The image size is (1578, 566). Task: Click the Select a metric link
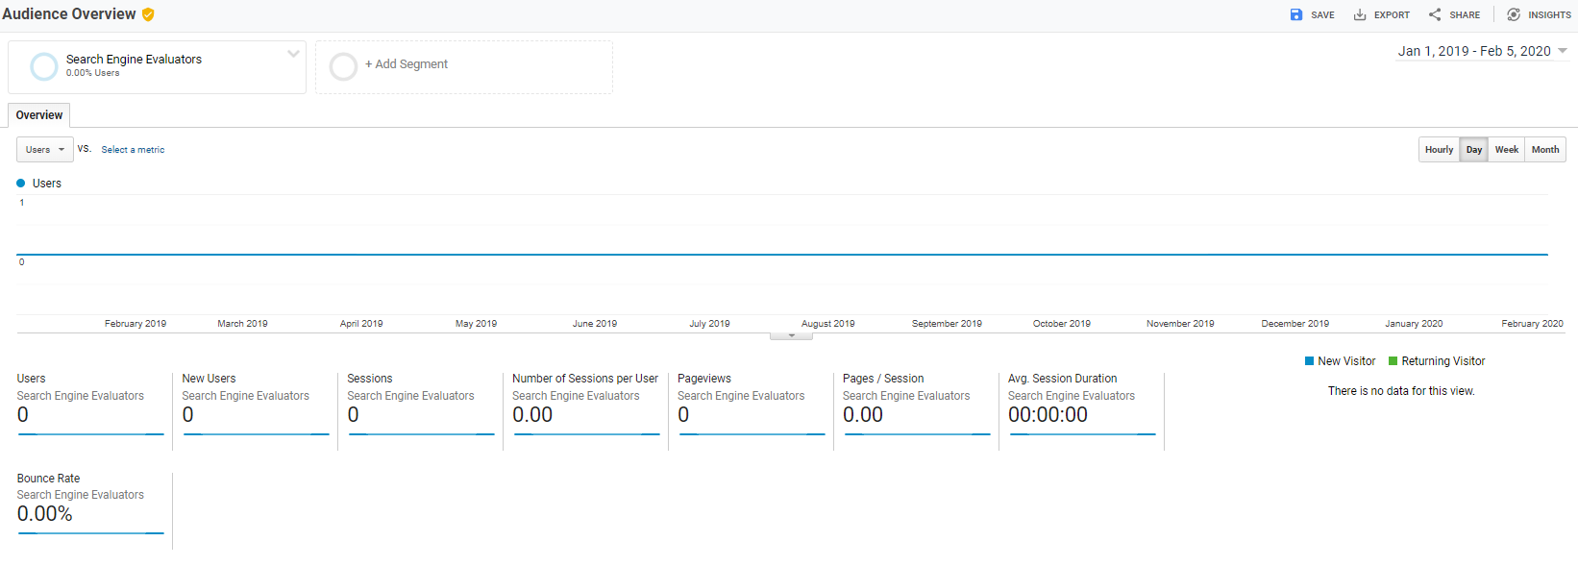[133, 150]
